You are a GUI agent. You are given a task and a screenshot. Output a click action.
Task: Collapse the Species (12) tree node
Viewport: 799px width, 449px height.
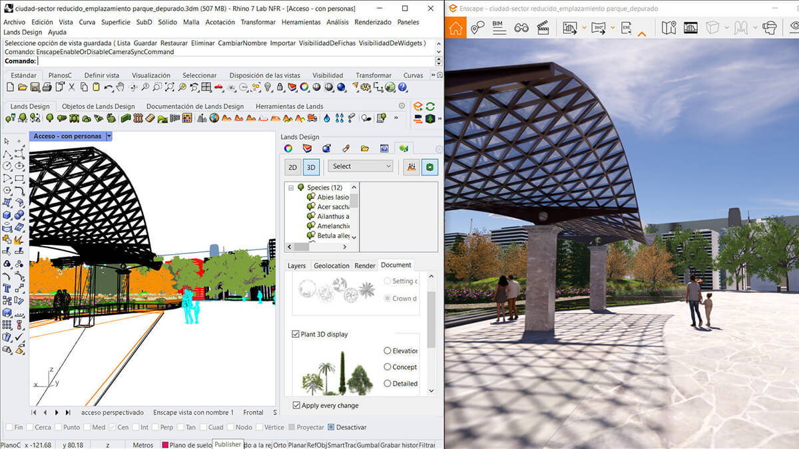tap(291, 188)
